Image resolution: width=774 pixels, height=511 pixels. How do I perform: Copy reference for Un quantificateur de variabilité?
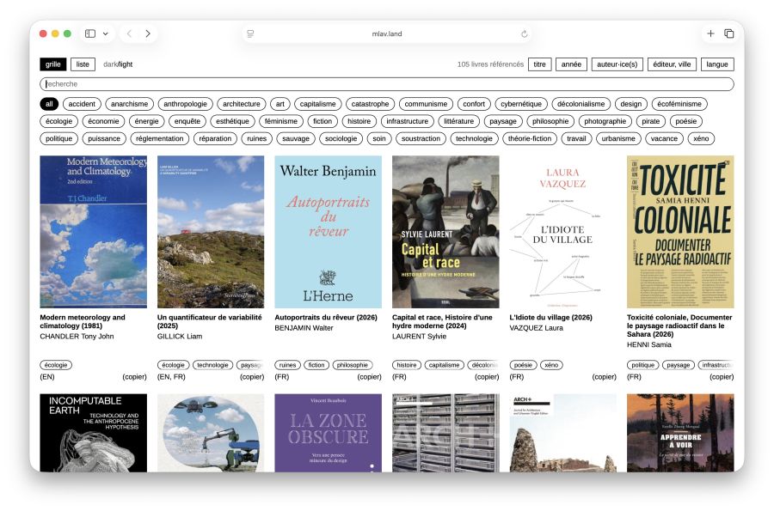(x=252, y=376)
